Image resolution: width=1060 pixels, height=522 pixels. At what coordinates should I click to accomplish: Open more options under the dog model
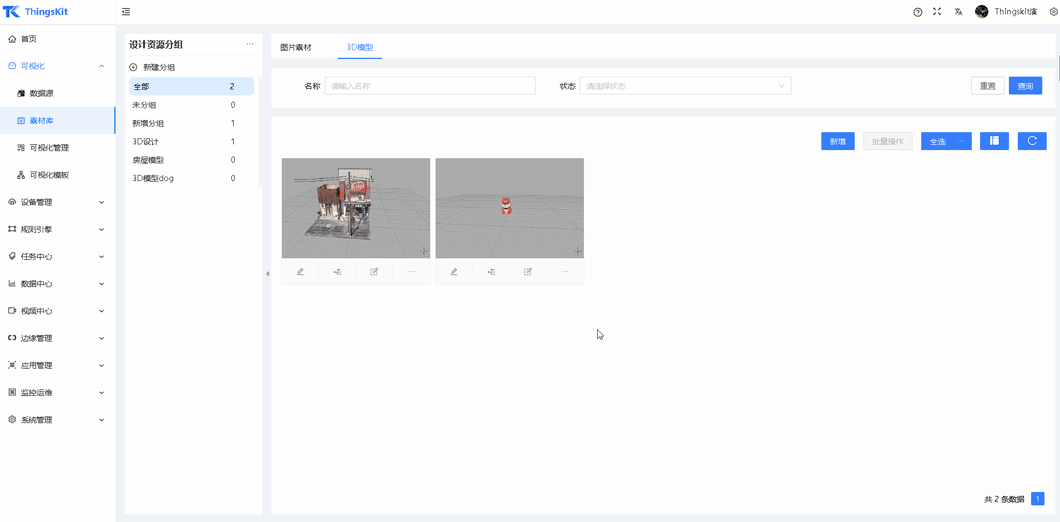pyautogui.click(x=565, y=272)
